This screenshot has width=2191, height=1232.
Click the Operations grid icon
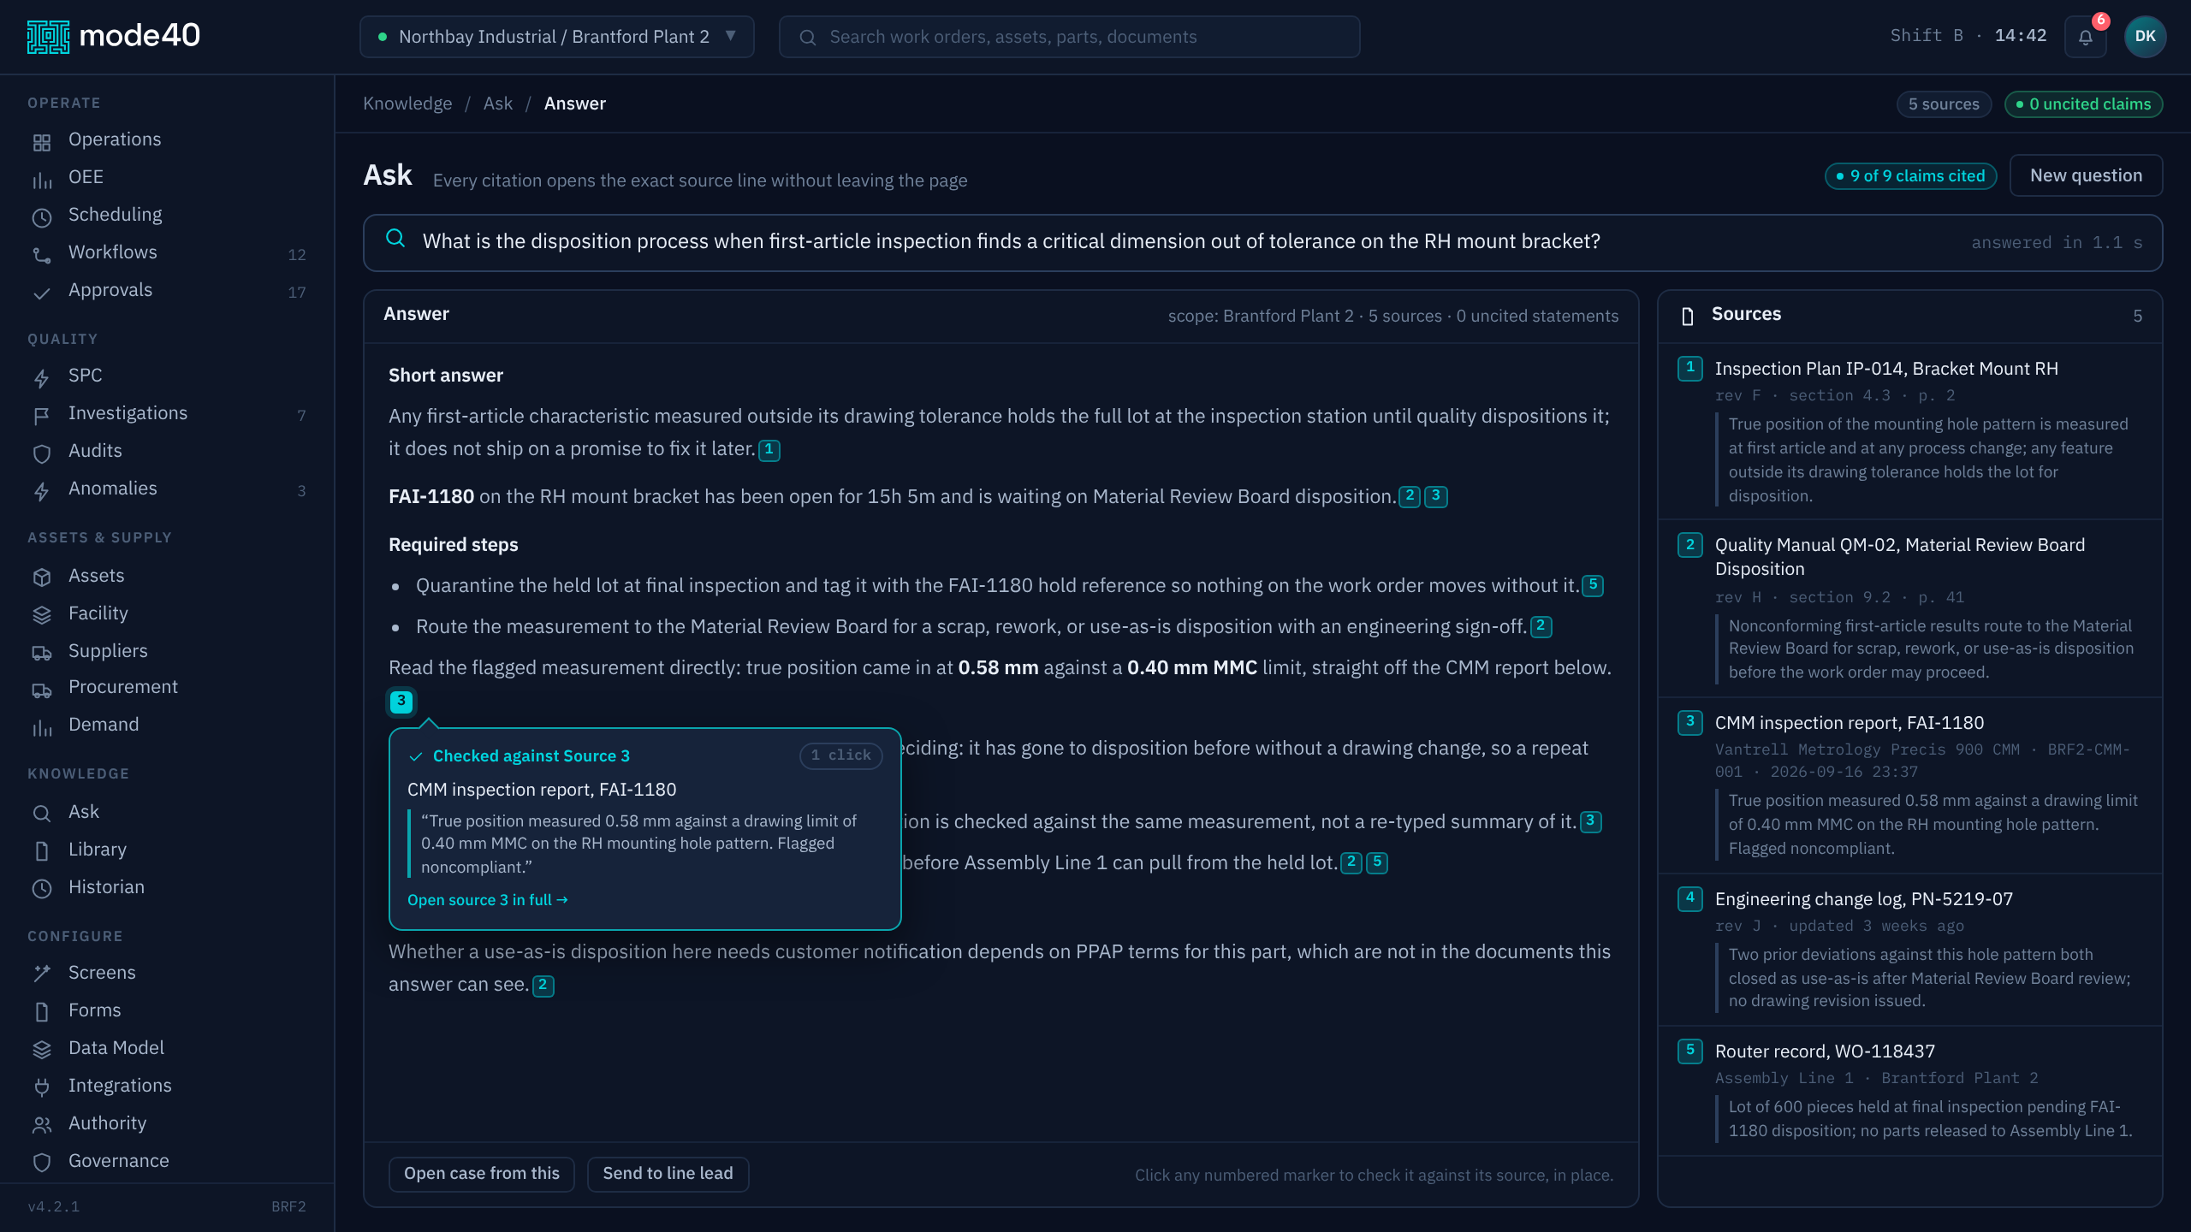41,142
